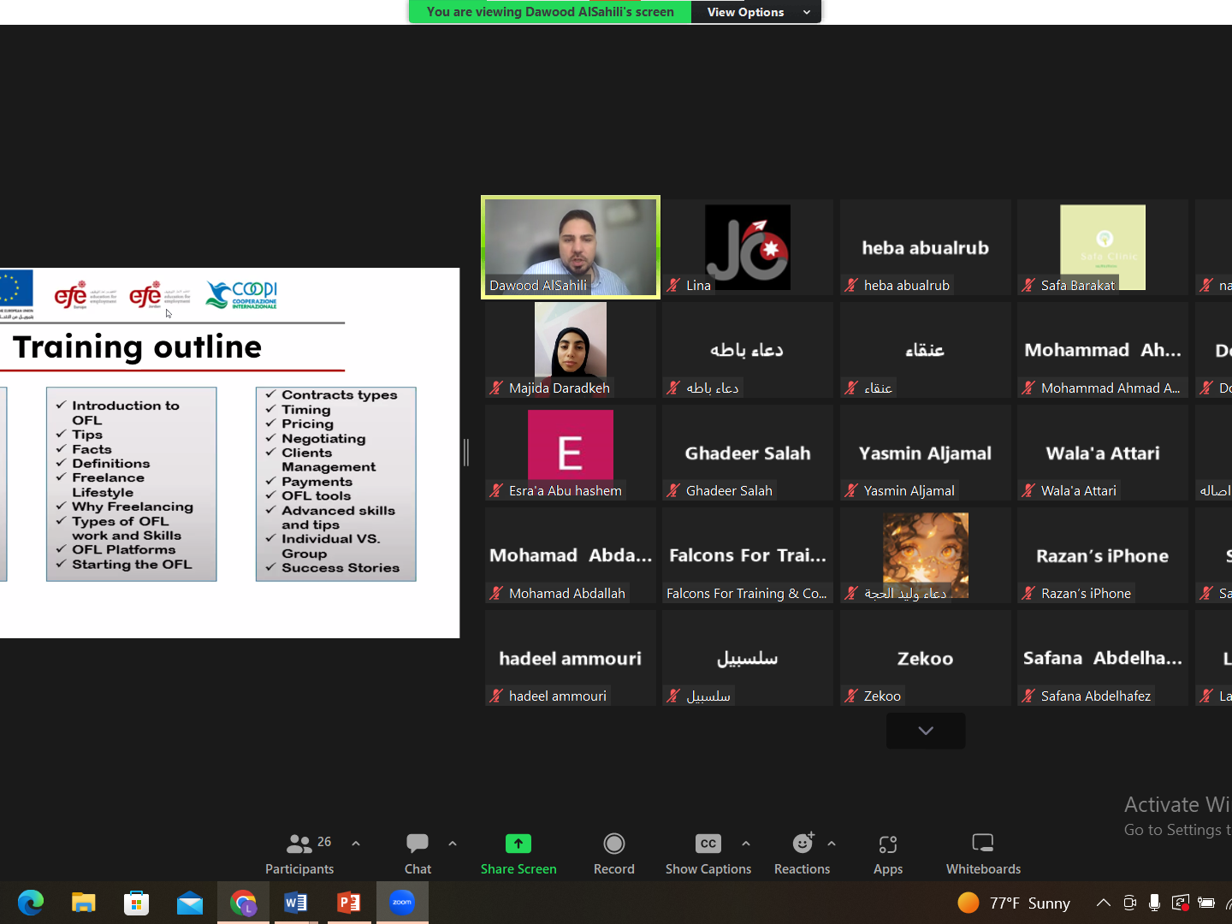Open the Apps icon in toolbar
The width and height of the screenshot is (1232, 924).
(x=887, y=844)
